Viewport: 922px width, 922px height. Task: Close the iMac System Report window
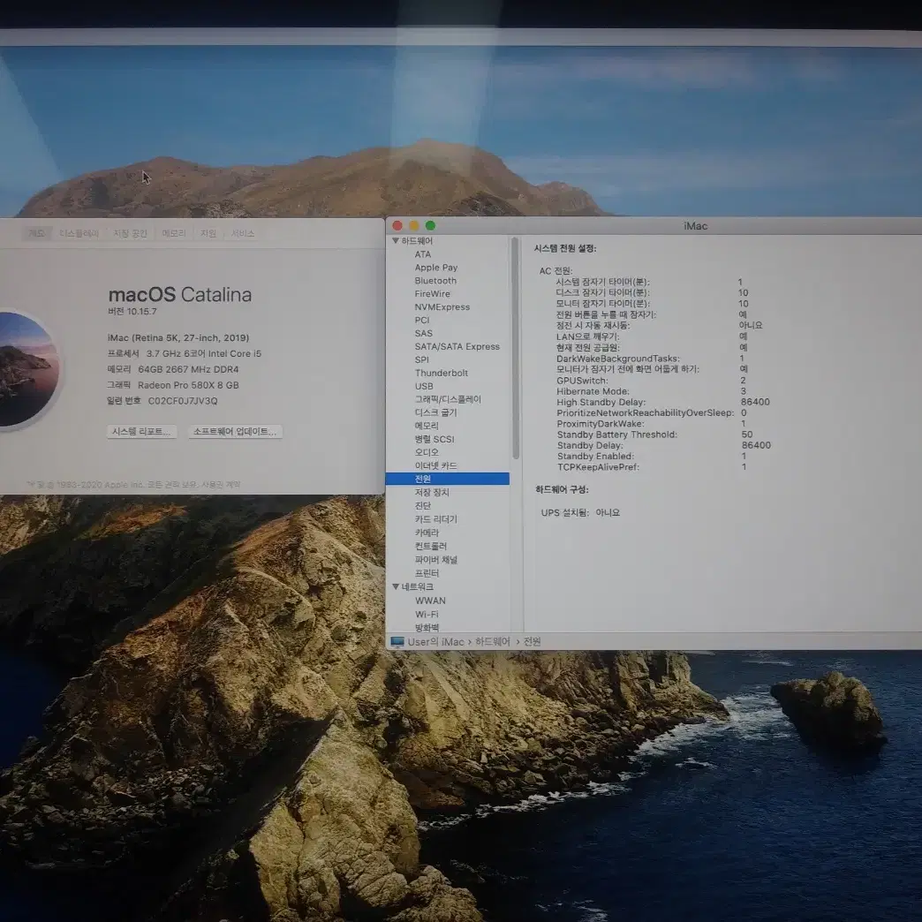click(397, 226)
